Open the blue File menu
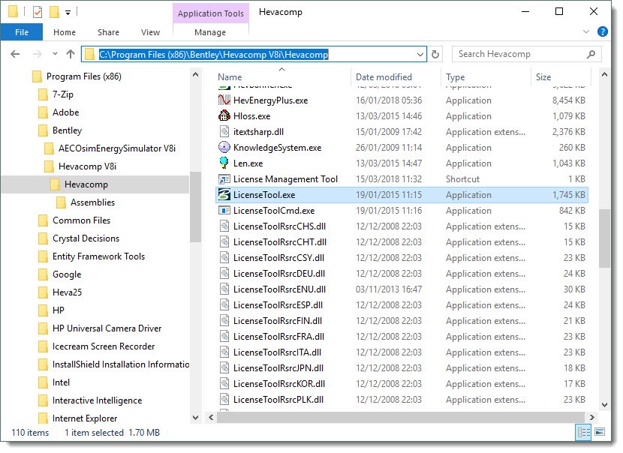This screenshot has height=453, width=623. (22, 32)
